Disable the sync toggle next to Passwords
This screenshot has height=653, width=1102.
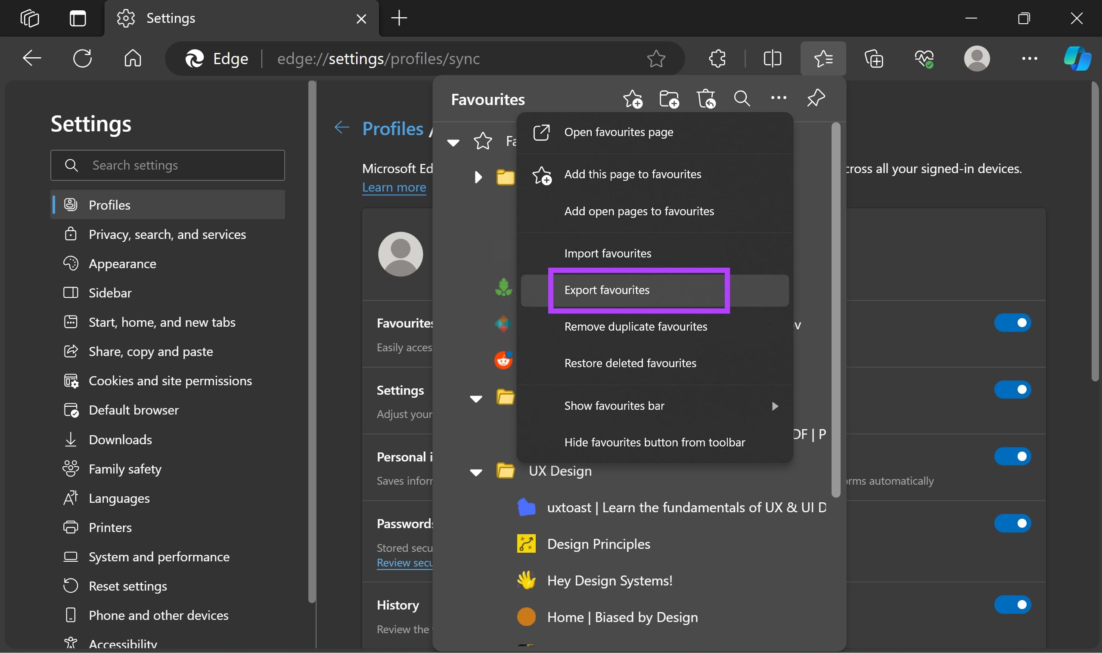coord(1013,523)
